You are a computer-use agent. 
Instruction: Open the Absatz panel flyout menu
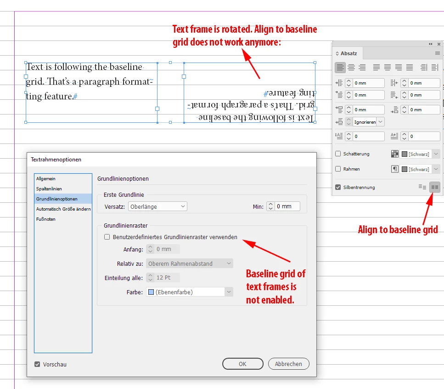point(437,53)
